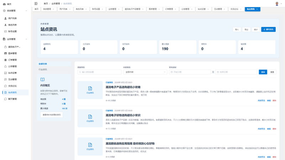
Task: Open 角色列表 in the sidebar
Action: click(x=12, y=25)
